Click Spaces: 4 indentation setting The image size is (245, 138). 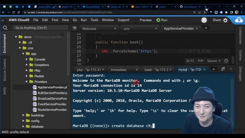(x=214, y=61)
